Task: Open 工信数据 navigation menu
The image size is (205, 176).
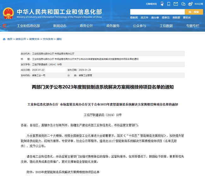Action: click(x=166, y=26)
